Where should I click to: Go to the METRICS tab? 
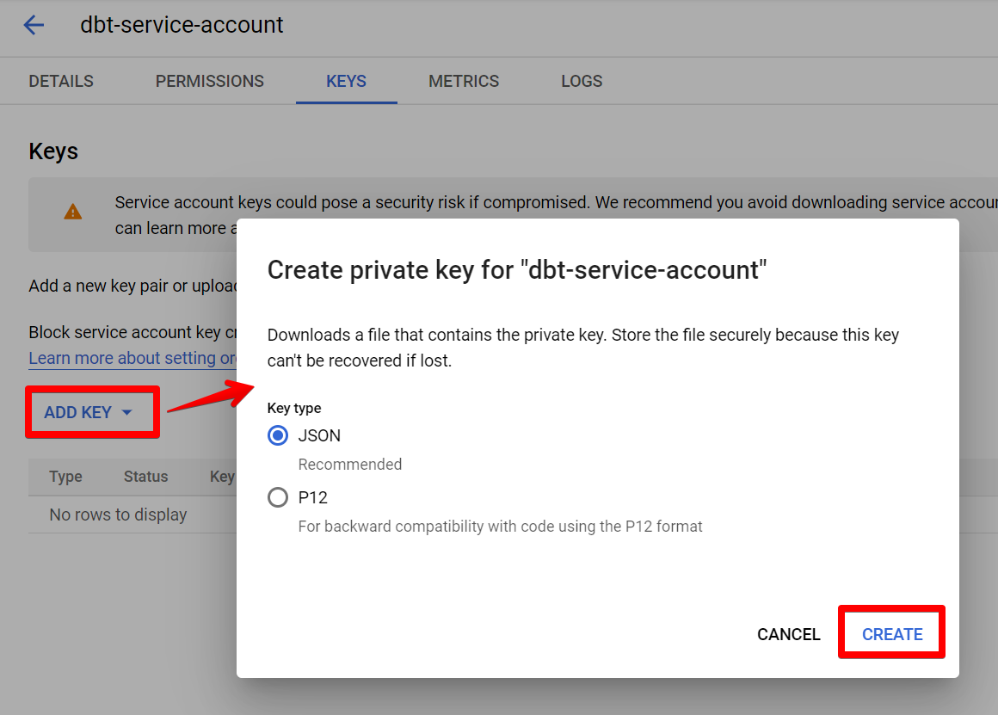coord(464,82)
